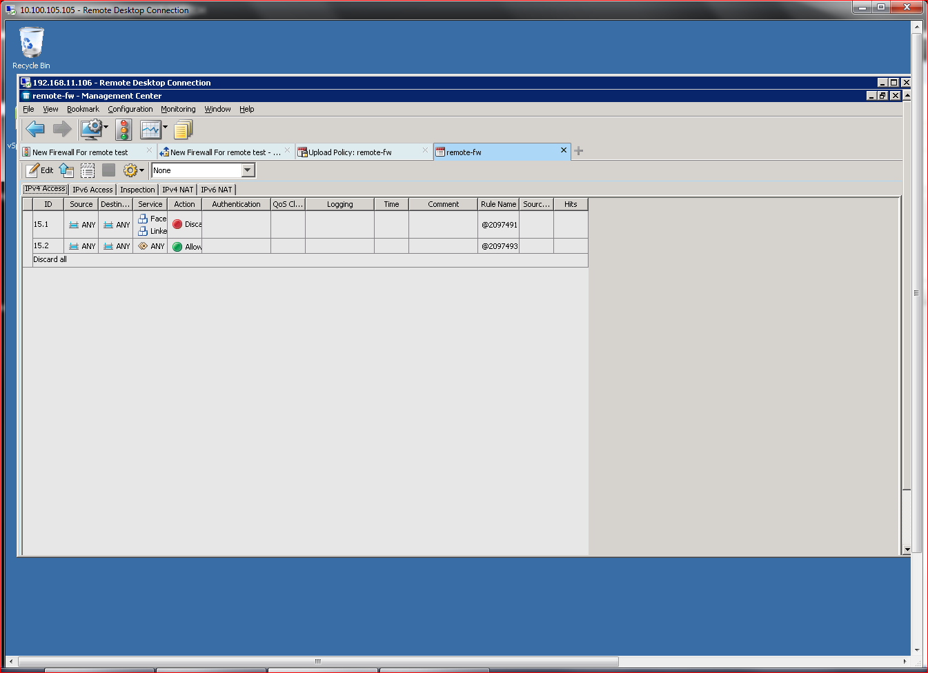Select the IPv4 Access tab

(x=46, y=189)
